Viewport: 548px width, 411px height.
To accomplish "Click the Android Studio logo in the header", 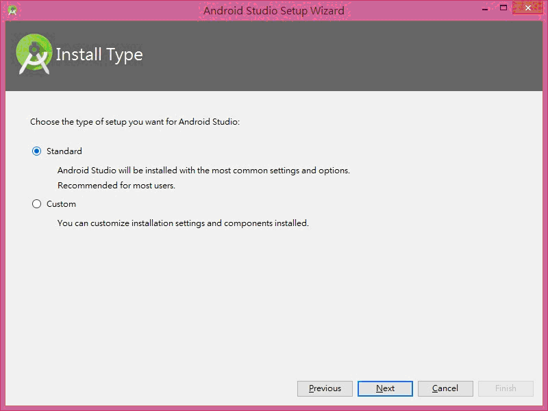I will [x=34, y=54].
